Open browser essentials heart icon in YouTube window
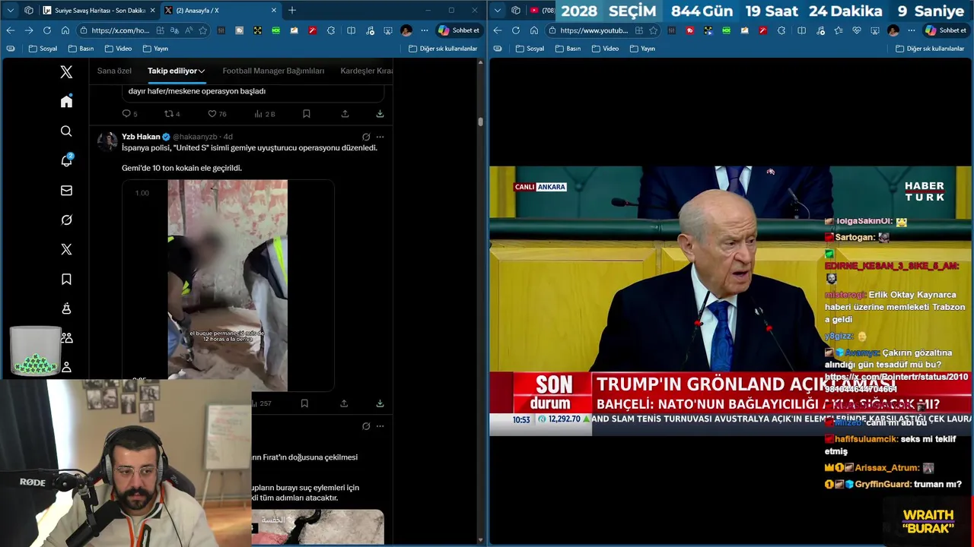Viewport: 974px width, 547px height. pos(856,30)
